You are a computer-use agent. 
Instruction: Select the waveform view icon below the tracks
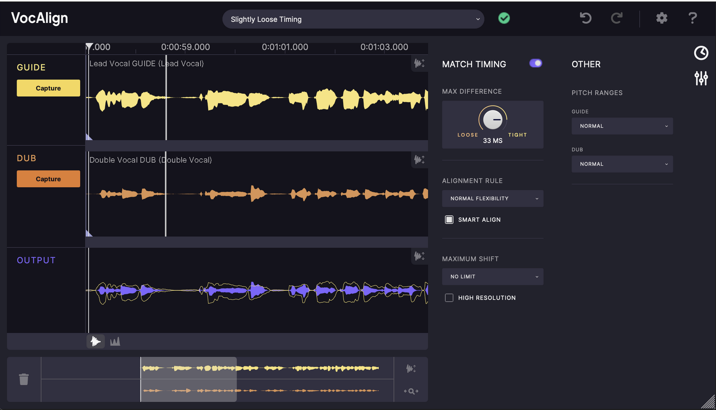click(95, 341)
